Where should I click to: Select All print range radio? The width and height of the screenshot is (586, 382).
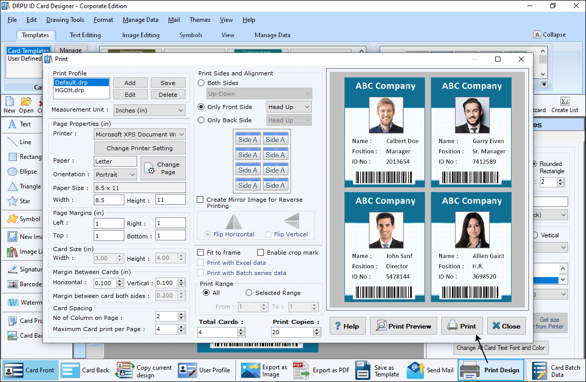(x=206, y=293)
